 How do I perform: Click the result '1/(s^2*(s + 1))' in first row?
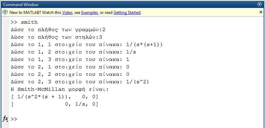[x=43, y=97]
